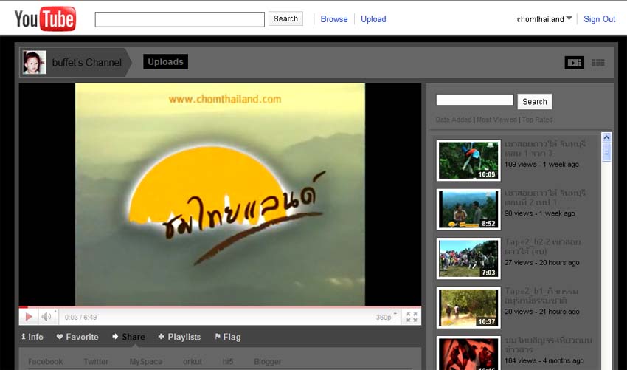The height and width of the screenshot is (370, 627).
Task: Open buffet's Channel link
Action: (87, 63)
